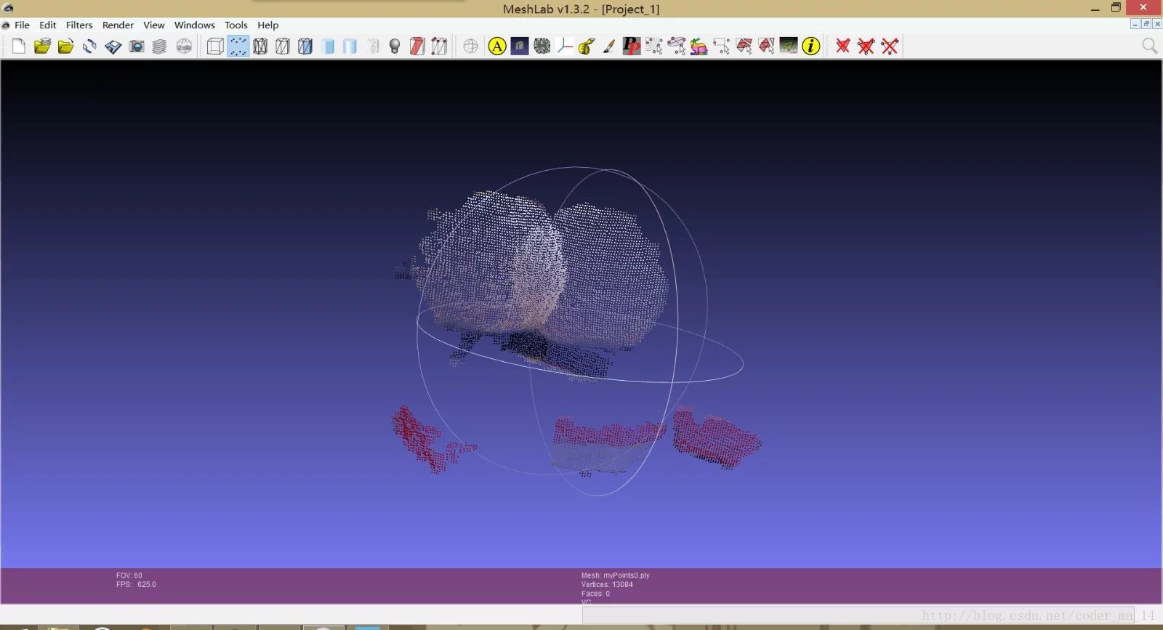1163x630 pixels.
Task: Select faces in rectangular region tool
Action: 744,47
